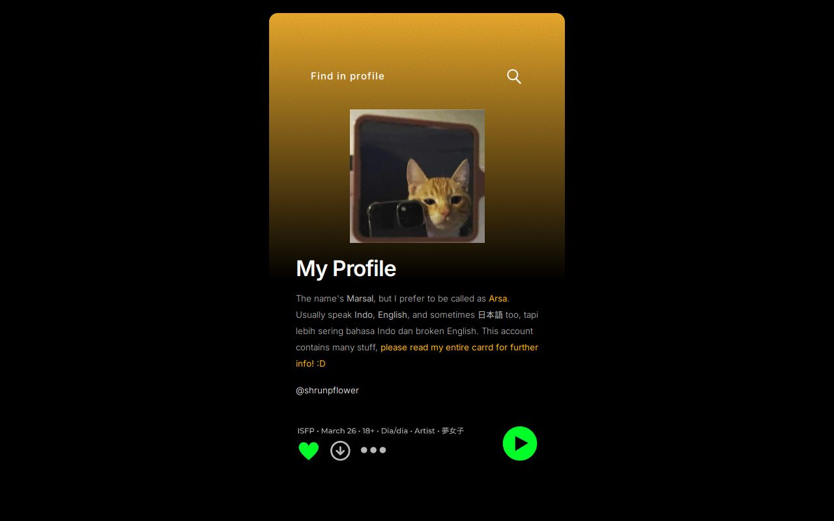Viewport: 834px width, 521px height.
Task: Select the 夢女子 tag
Action: click(x=453, y=430)
